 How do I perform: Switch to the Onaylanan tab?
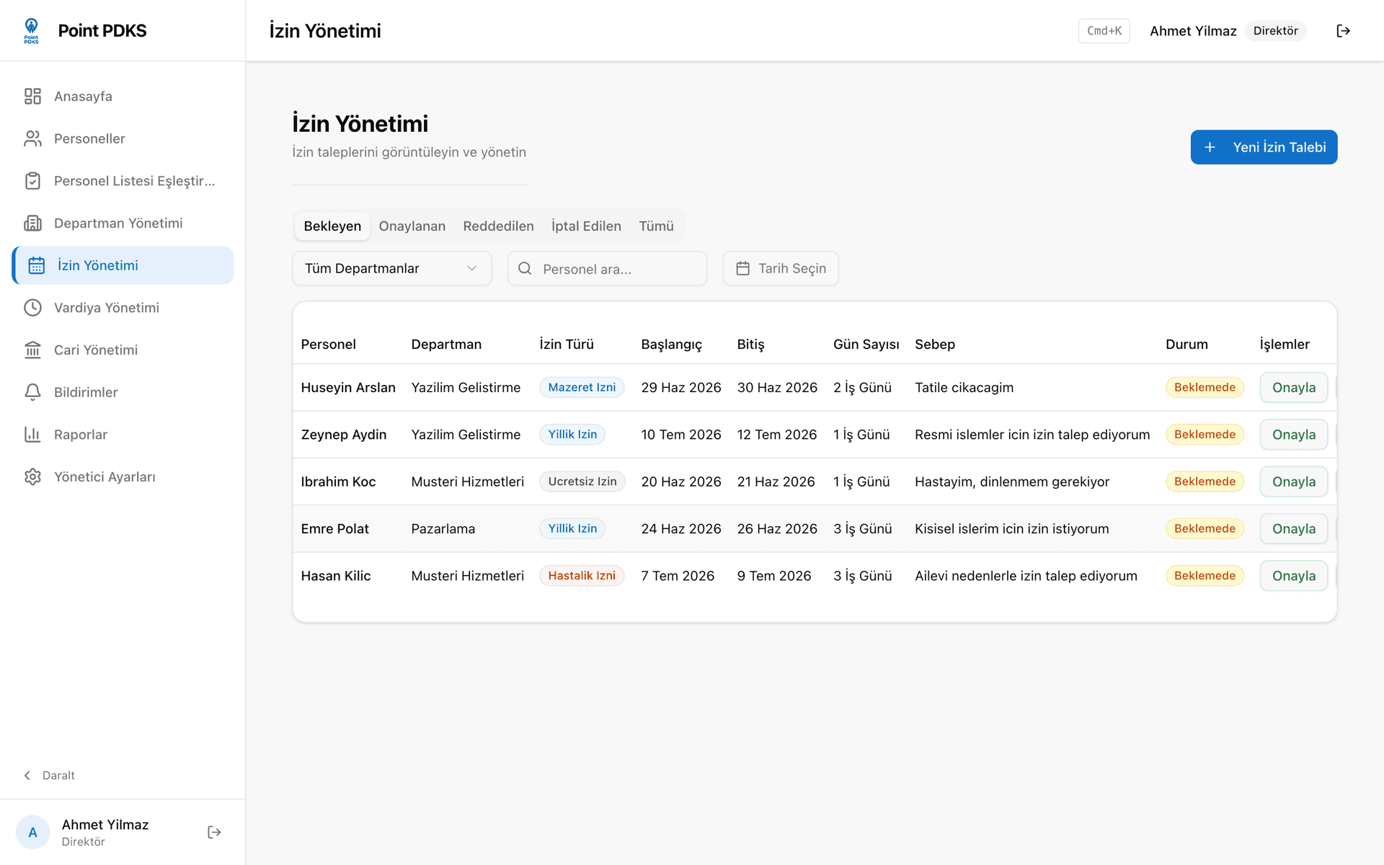(x=412, y=226)
